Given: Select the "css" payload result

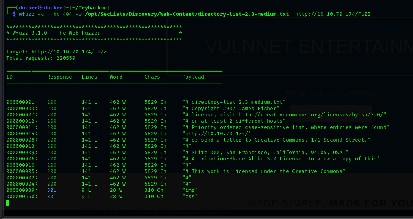Looking at the screenshot, I should point(190,197).
